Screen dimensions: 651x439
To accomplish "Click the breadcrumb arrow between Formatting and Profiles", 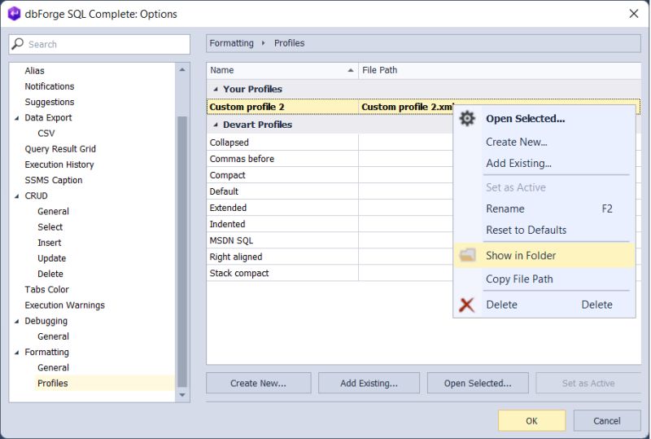I will (x=263, y=43).
